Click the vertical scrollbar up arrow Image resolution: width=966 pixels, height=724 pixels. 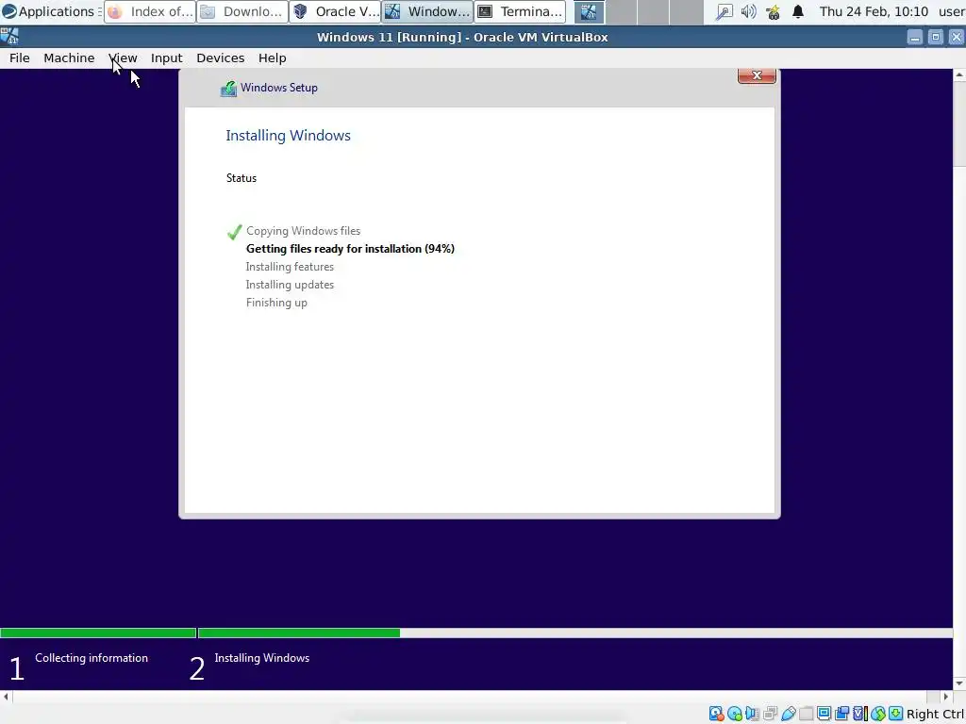(959, 74)
